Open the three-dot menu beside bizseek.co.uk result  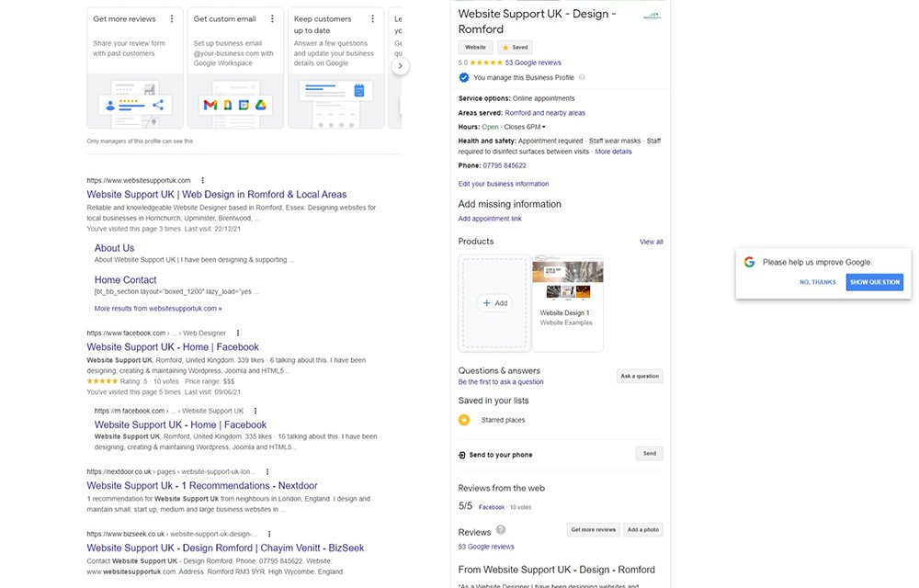coord(269,534)
